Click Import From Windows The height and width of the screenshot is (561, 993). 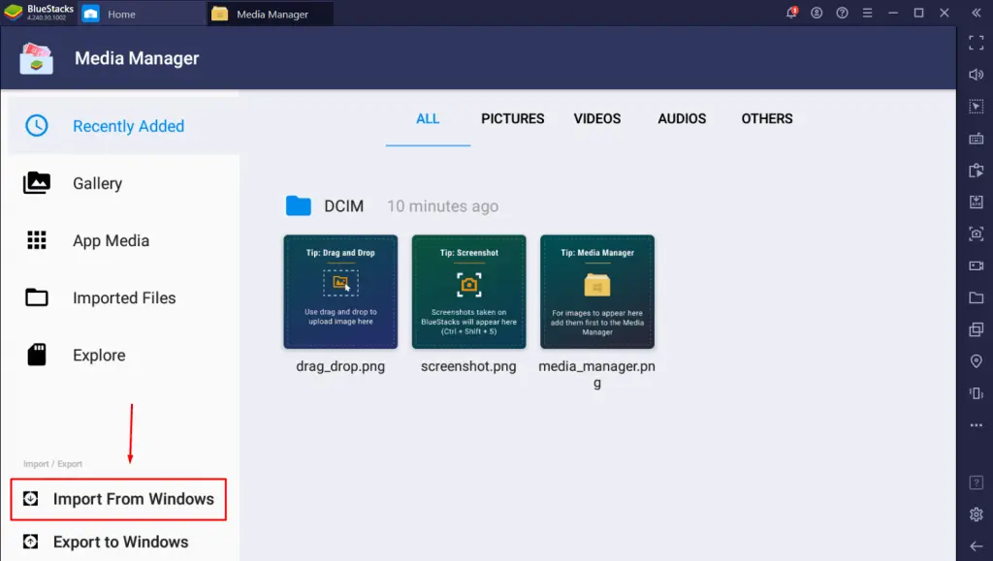[118, 499]
